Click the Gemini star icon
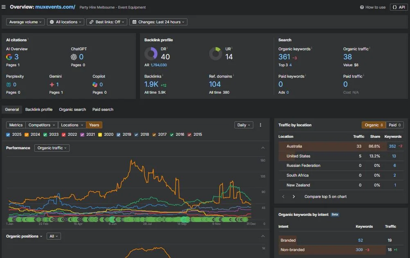Viewport: 410px width, 258px height. 52,85
